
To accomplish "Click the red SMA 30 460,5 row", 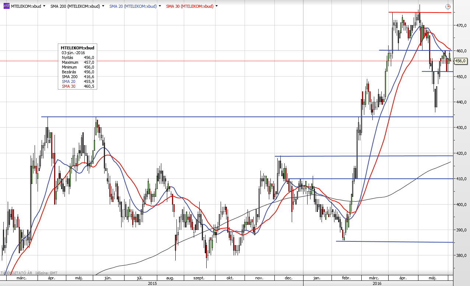I will [x=78, y=86].
